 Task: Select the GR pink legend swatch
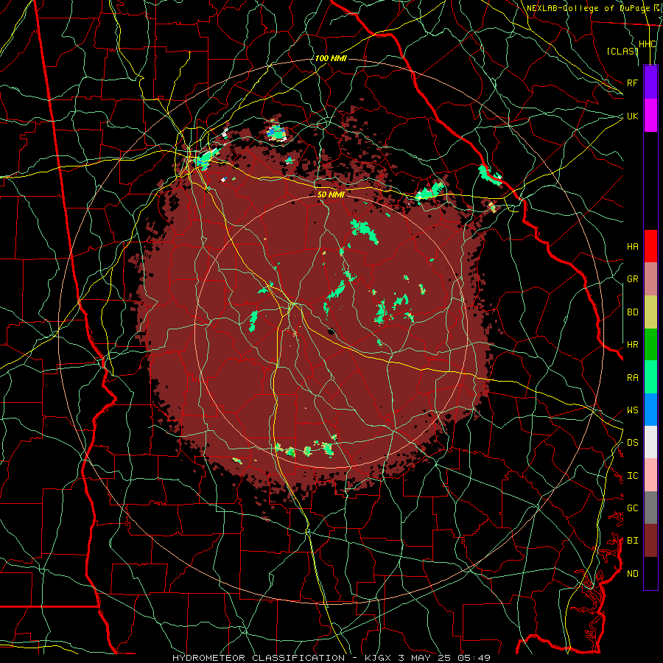click(650, 279)
